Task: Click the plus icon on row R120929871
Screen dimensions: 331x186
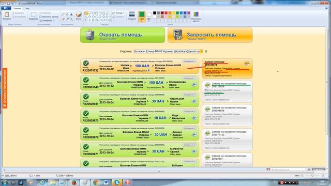Action: coord(194,151)
